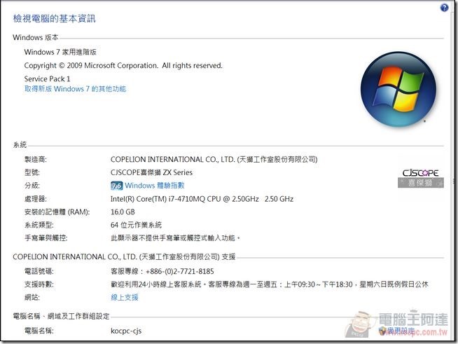
Task: Click the 網站 label
Action: point(32,298)
